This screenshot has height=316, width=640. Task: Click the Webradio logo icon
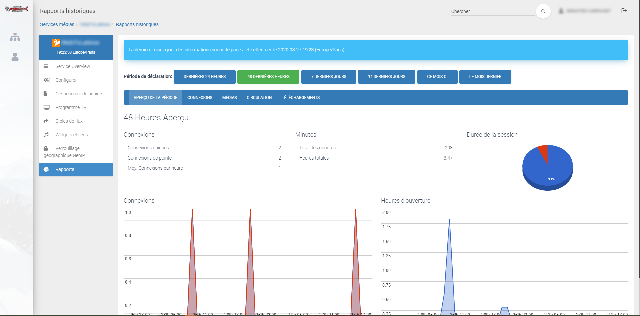tap(16, 9)
